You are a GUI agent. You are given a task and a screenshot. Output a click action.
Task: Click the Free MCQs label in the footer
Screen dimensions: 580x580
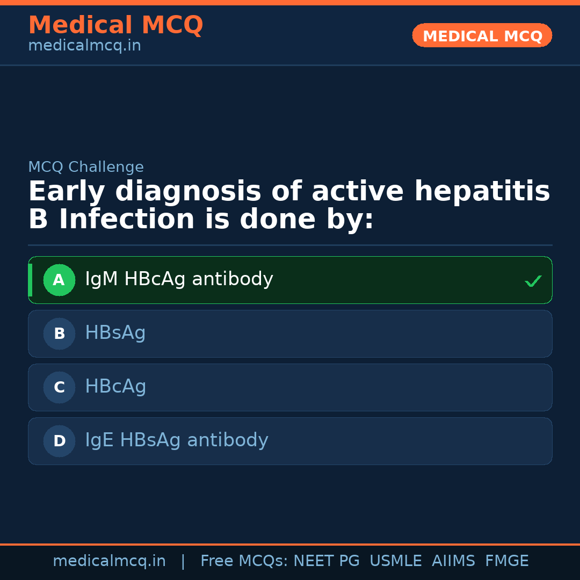(244, 561)
